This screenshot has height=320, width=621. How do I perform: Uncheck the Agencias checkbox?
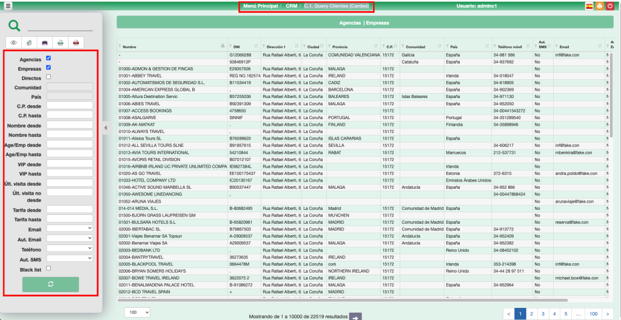click(x=49, y=59)
